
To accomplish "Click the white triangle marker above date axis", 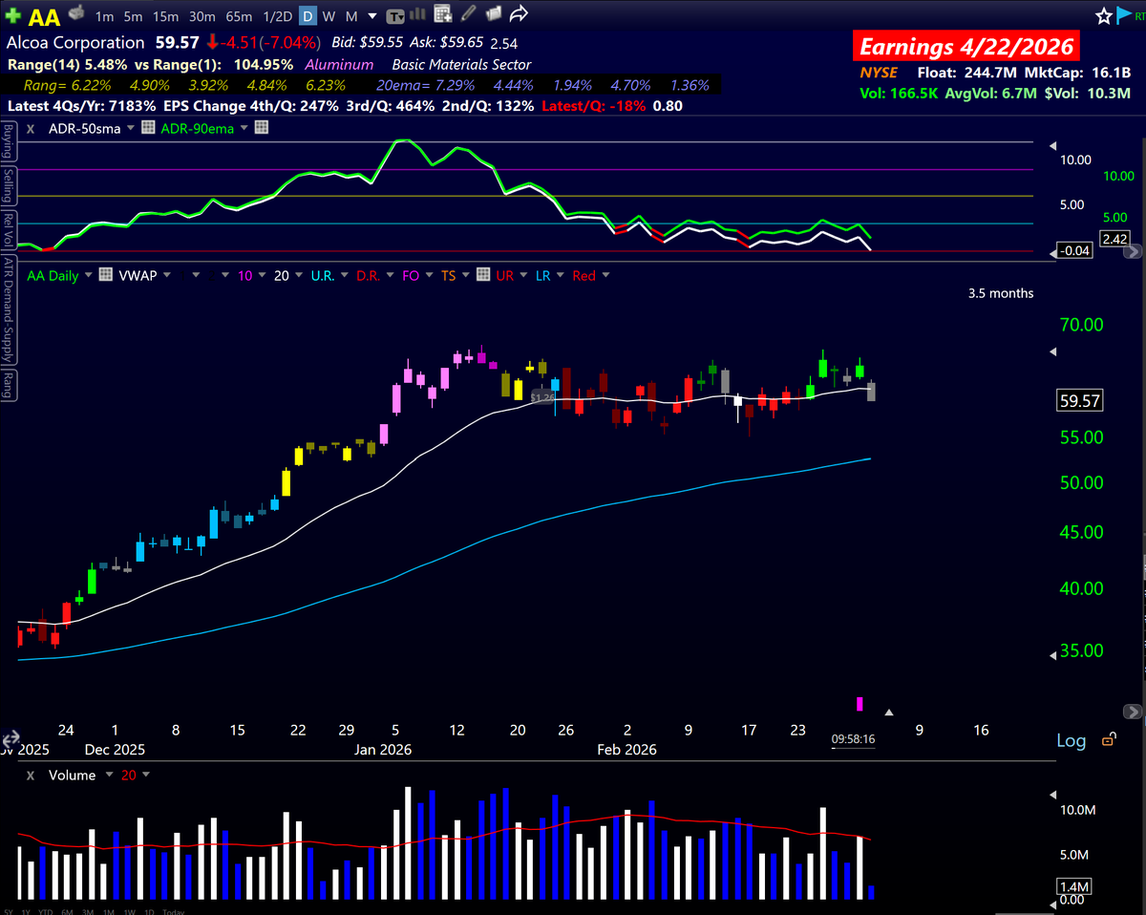I will coord(890,713).
